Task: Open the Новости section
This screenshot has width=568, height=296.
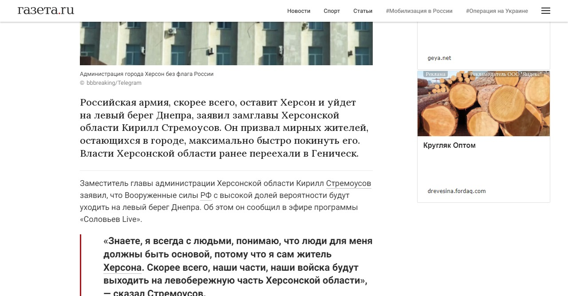Action: coord(299,11)
